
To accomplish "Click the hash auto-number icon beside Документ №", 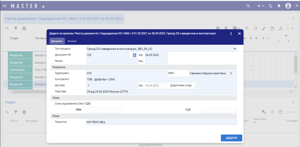I will coord(135,55).
